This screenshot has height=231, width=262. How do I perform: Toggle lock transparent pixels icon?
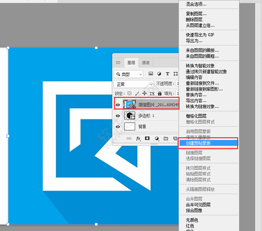pyautogui.click(x=130, y=93)
